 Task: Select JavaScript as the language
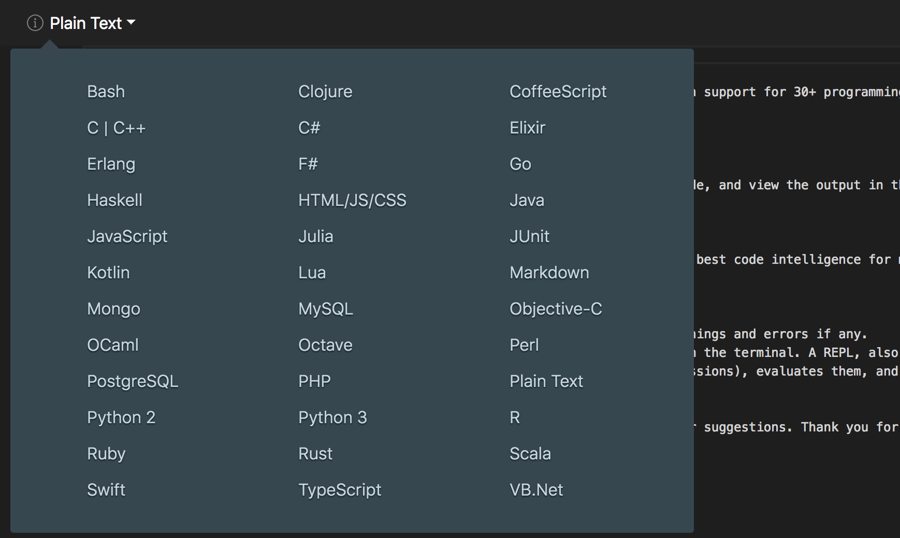(127, 236)
